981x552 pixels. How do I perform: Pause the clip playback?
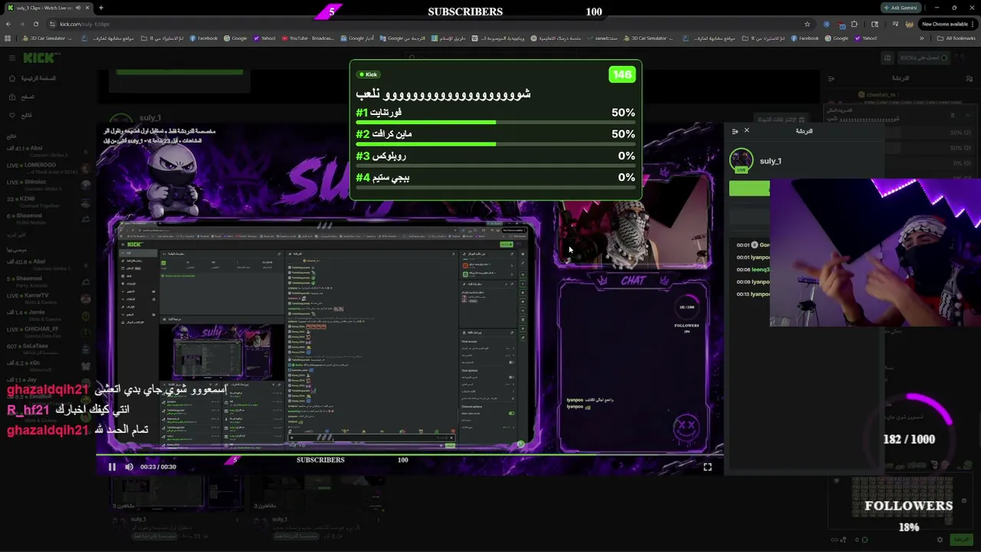pyautogui.click(x=112, y=466)
